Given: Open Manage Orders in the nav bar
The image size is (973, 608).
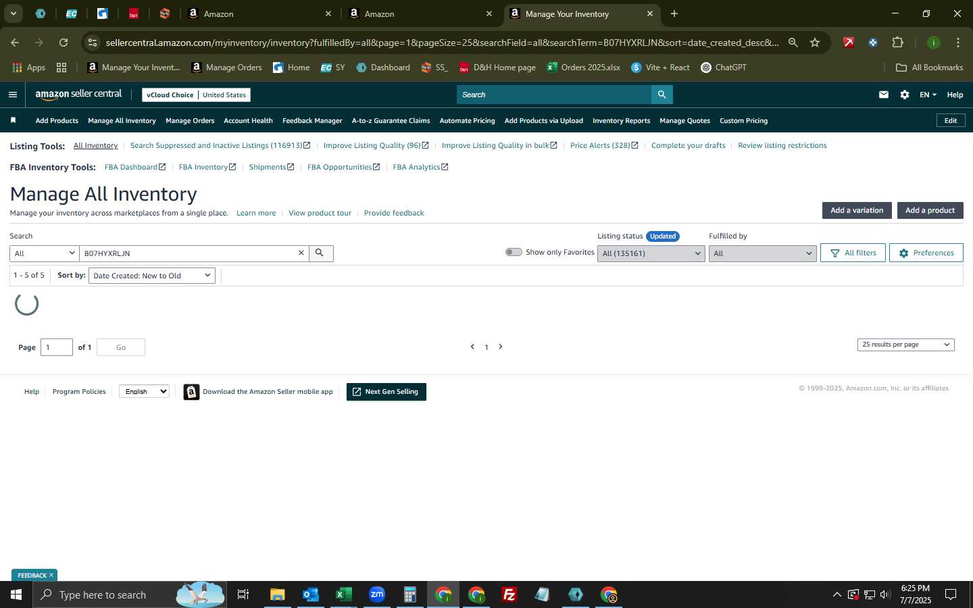Looking at the screenshot, I should (190, 120).
